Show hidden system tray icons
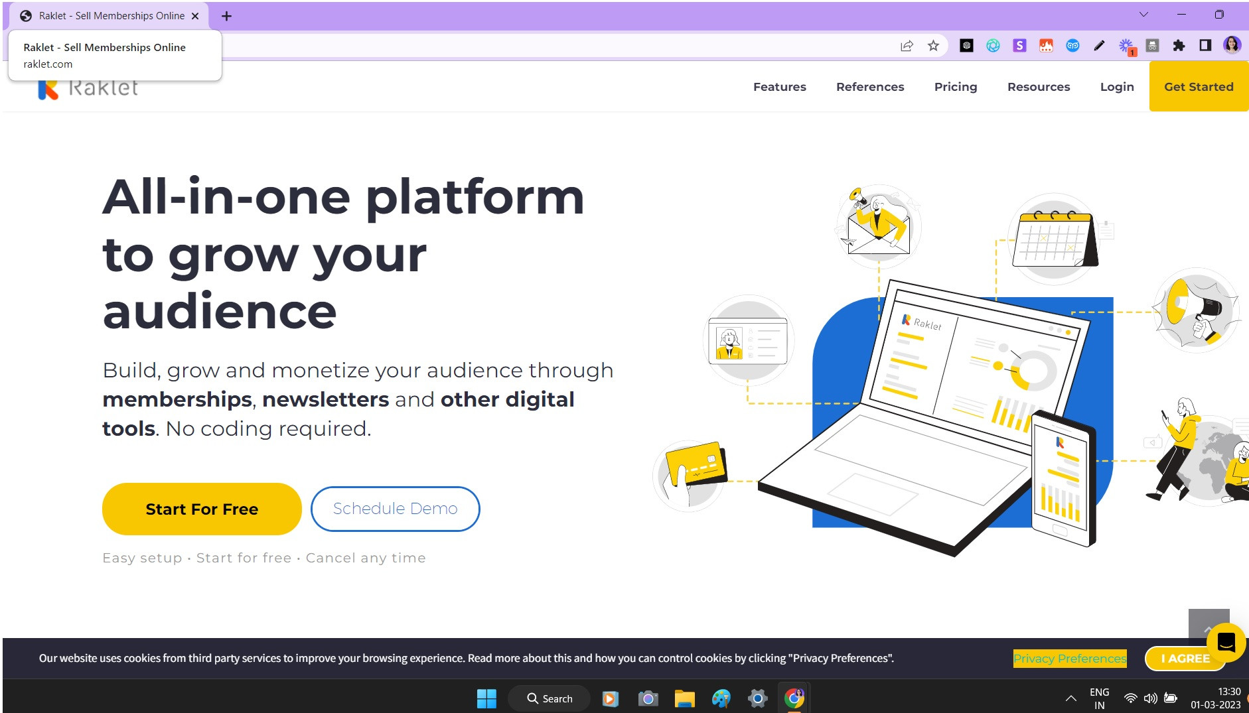The image size is (1249, 713). pos(1070,698)
